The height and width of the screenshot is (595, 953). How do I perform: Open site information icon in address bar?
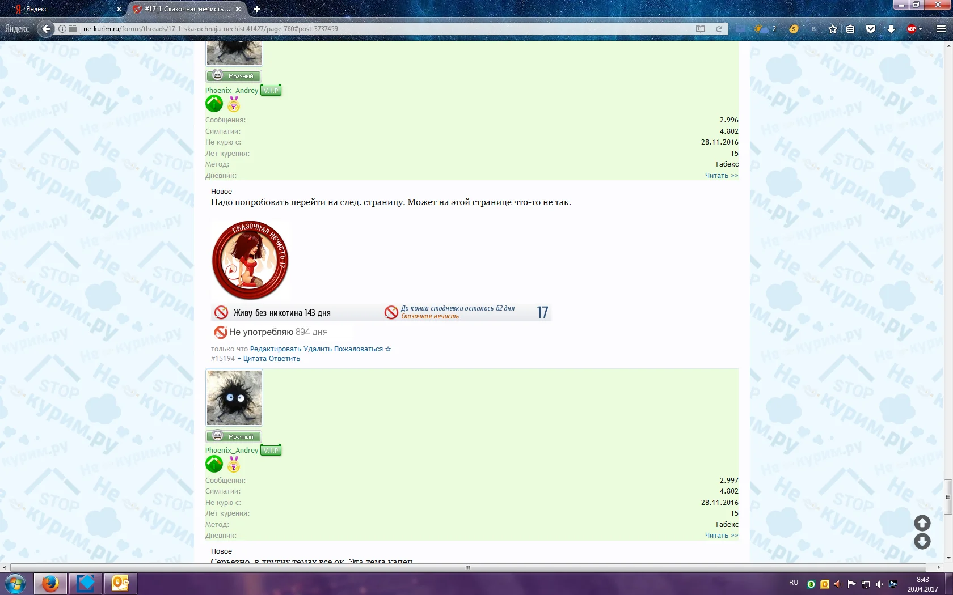click(62, 29)
